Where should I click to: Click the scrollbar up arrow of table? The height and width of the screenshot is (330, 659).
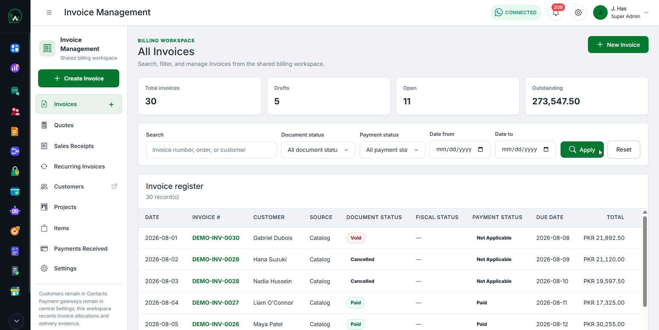point(645,212)
